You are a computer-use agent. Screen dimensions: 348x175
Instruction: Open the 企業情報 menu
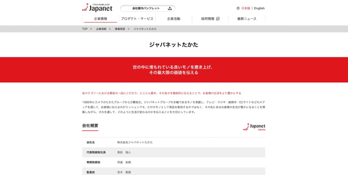tap(101, 19)
